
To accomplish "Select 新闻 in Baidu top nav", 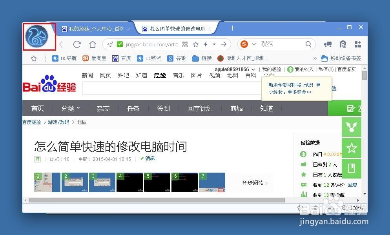I will pyautogui.click(x=87, y=75).
